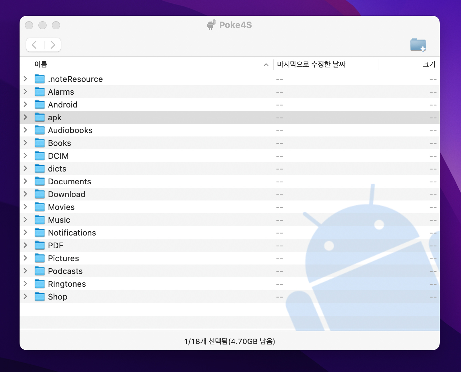The height and width of the screenshot is (372, 461).
Task: Click the Shop folder icon
Action: [40, 297]
